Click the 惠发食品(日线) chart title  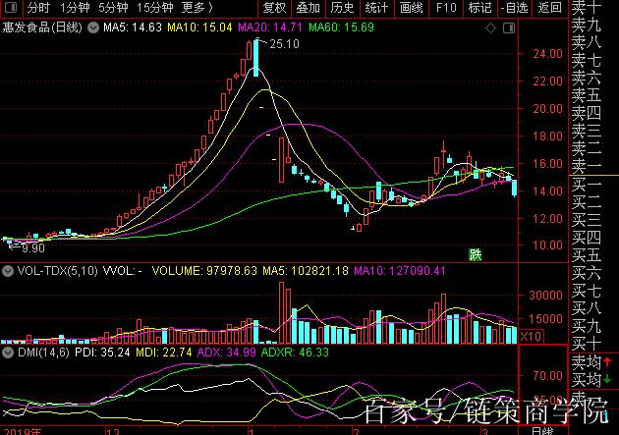(x=42, y=27)
